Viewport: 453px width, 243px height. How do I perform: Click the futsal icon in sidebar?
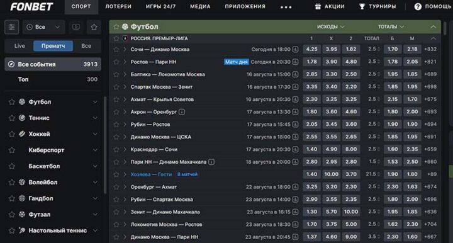pos(22,215)
